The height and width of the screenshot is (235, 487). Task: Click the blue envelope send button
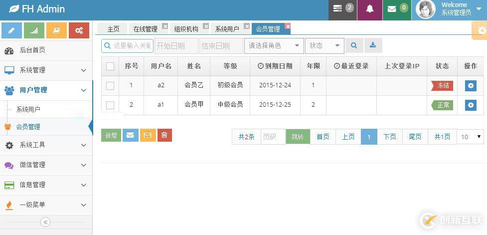click(x=131, y=135)
